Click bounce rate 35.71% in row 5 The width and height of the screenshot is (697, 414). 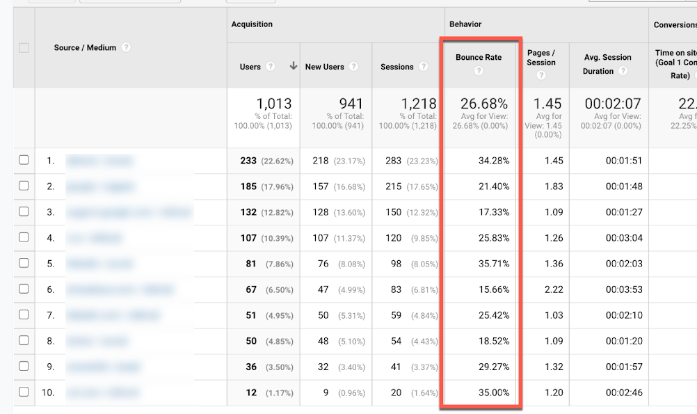(494, 264)
